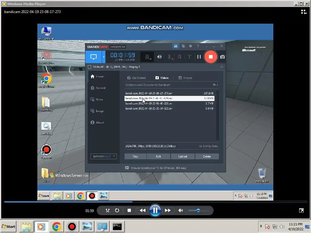Screen dimensions: 311x233
Task: Click Bandicam lock icon in title bar
Action: click(176, 46)
